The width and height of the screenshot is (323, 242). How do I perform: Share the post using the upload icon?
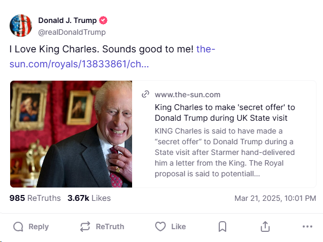(x=265, y=227)
